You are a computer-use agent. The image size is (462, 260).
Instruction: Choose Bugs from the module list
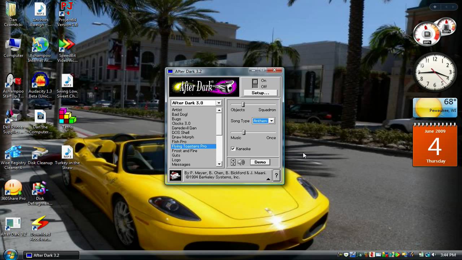(193, 119)
